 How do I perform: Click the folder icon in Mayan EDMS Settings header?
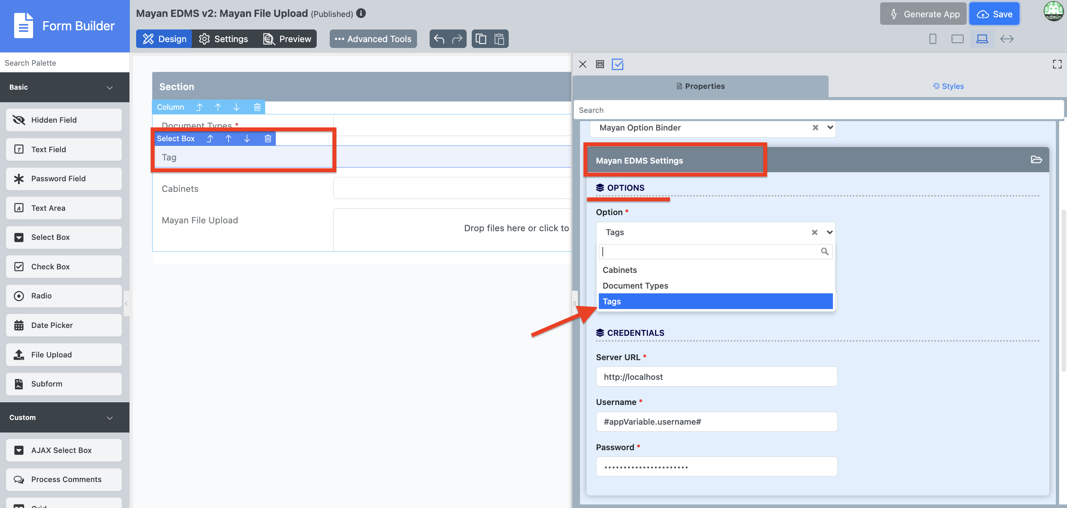click(1036, 160)
